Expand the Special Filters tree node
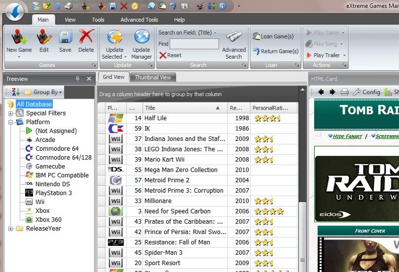The height and width of the screenshot is (272, 399). (x=10, y=113)
